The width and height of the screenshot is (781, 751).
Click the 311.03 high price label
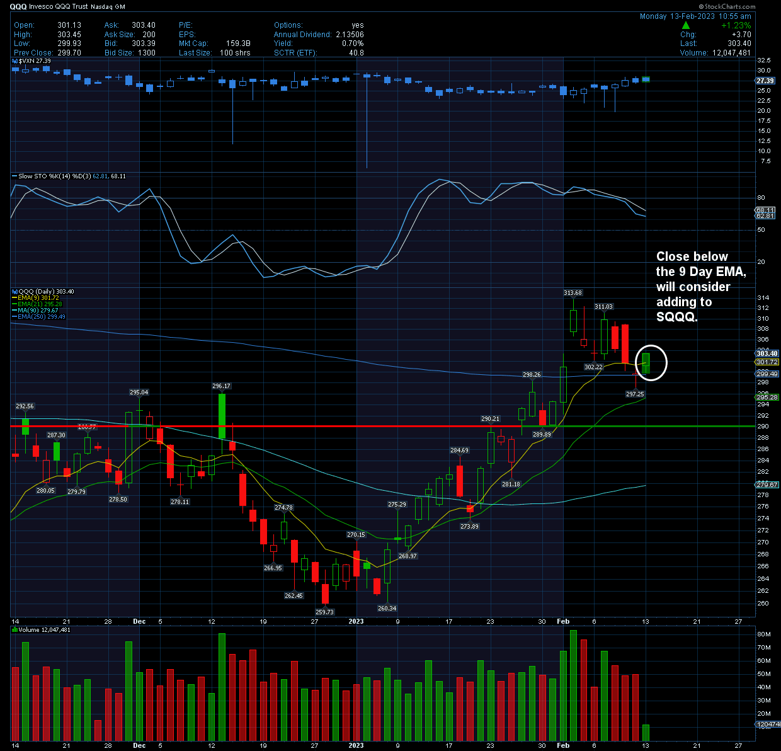click(603, 307)
